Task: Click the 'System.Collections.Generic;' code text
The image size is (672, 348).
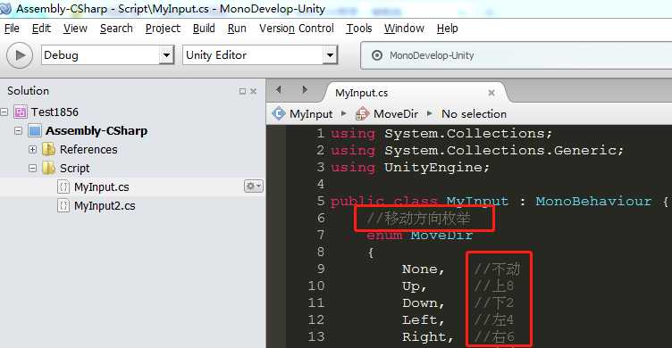Action: [504, 151]
